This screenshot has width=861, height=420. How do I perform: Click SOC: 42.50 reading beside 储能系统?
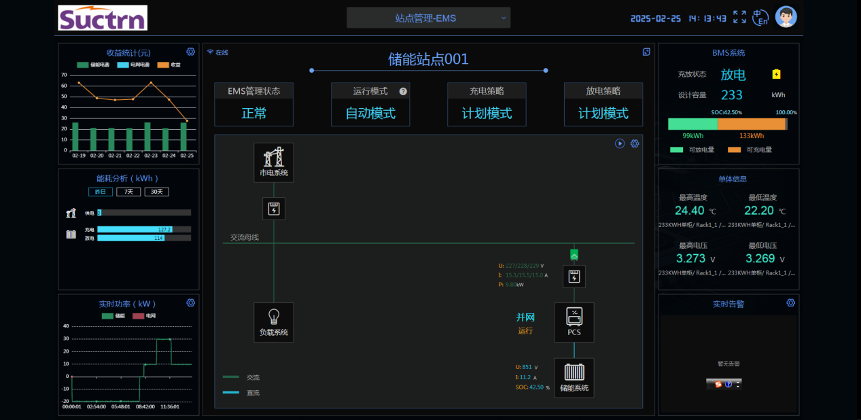(x=533, y=387)
